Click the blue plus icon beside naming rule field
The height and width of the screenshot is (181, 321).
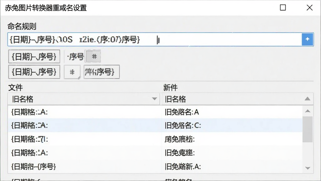click(307, 39)
